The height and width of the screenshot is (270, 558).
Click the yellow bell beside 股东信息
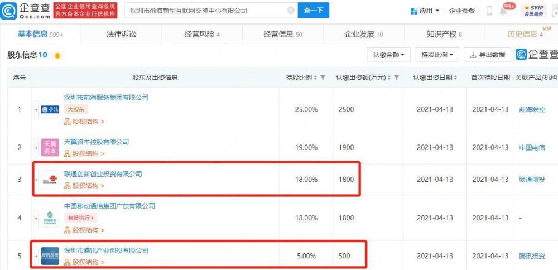click(57, 55)
